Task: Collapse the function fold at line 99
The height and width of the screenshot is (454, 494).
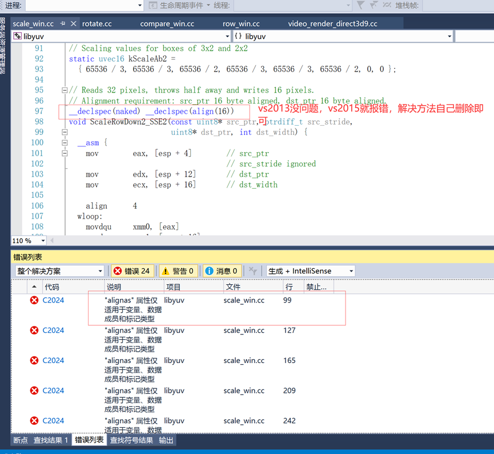Action: coord(65,132)
